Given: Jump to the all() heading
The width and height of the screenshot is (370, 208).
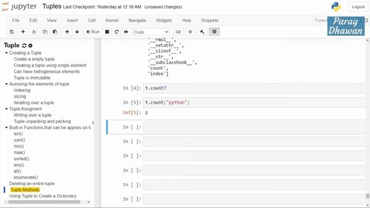Looking at the screenshot, I should point(17,171).
